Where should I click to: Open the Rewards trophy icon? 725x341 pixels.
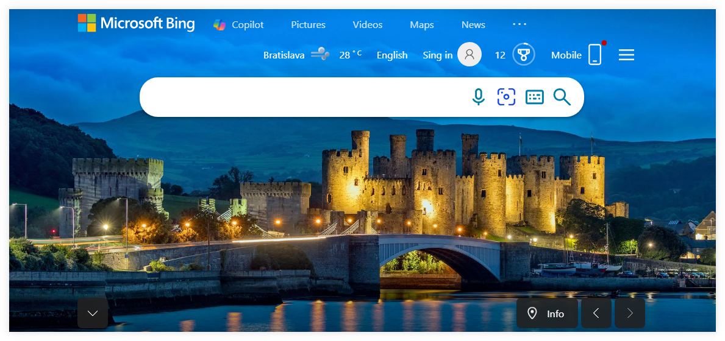point(523,55)
